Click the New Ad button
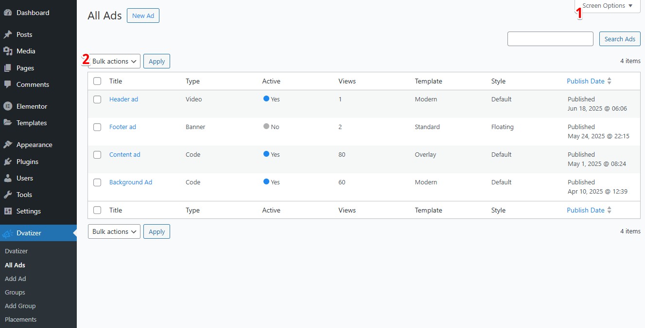645x328 pixels. click(x=143, y=16)
